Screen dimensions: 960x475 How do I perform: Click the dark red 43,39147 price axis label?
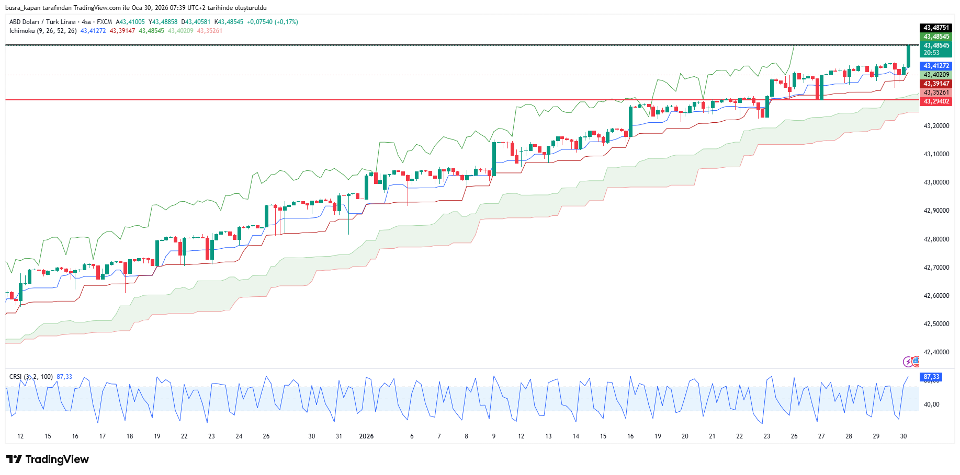(x=935, y=84)
